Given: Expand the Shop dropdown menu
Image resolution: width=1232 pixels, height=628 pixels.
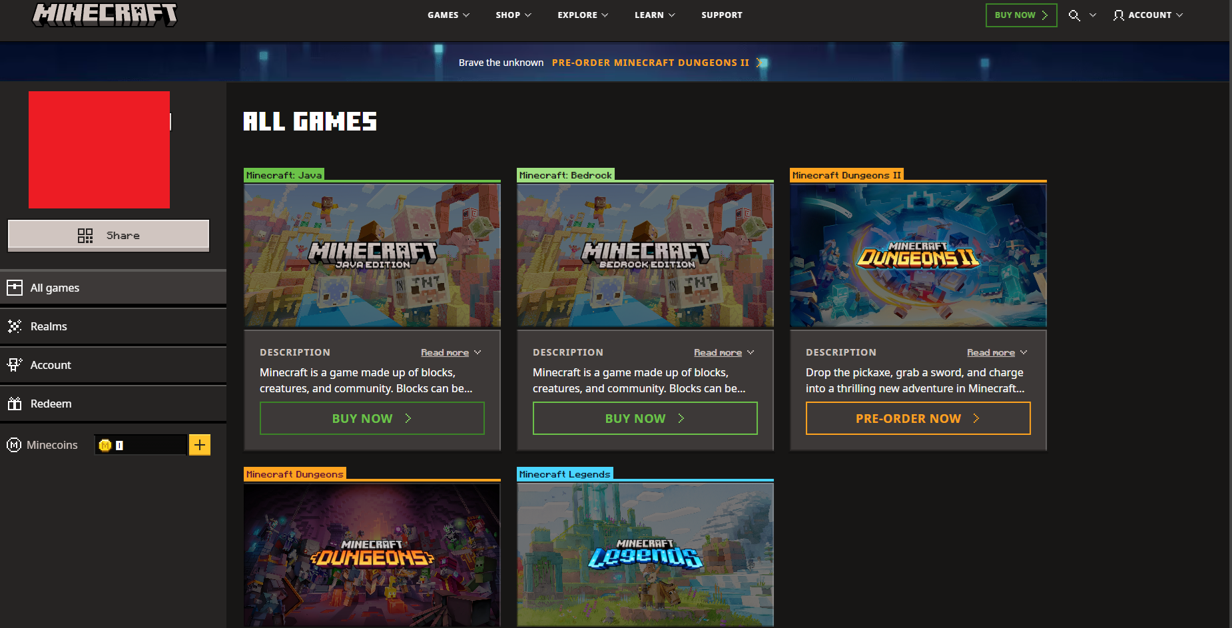Looking at the screenshot, I should click(x=513, y=15).
